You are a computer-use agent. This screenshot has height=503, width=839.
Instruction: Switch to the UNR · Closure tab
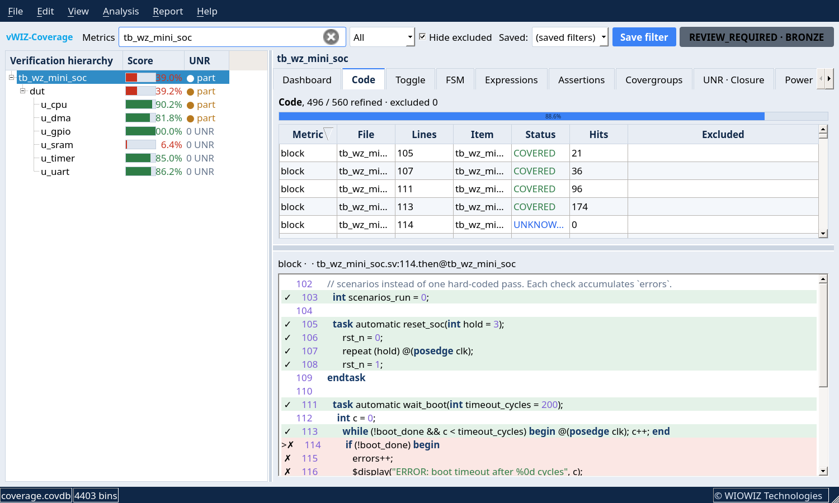pos(734,79)
